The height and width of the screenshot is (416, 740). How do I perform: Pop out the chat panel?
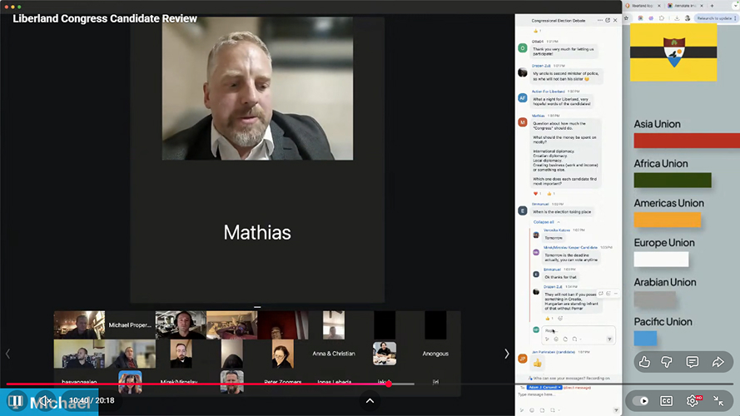coord(607,20)
